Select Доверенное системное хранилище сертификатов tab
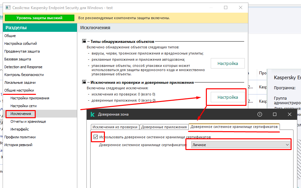Screen dimensions: 301x188 point(234,127)
